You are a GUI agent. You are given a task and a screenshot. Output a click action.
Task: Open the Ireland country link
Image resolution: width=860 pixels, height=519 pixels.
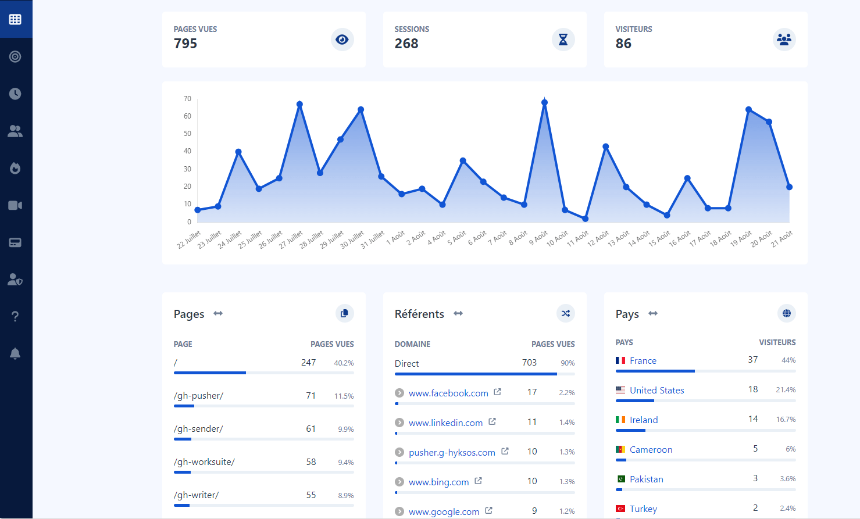(x=644, y=420)
